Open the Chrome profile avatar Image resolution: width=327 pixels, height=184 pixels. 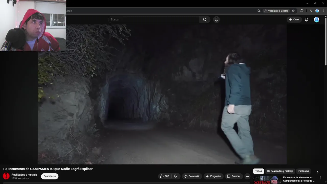(317, 11)
